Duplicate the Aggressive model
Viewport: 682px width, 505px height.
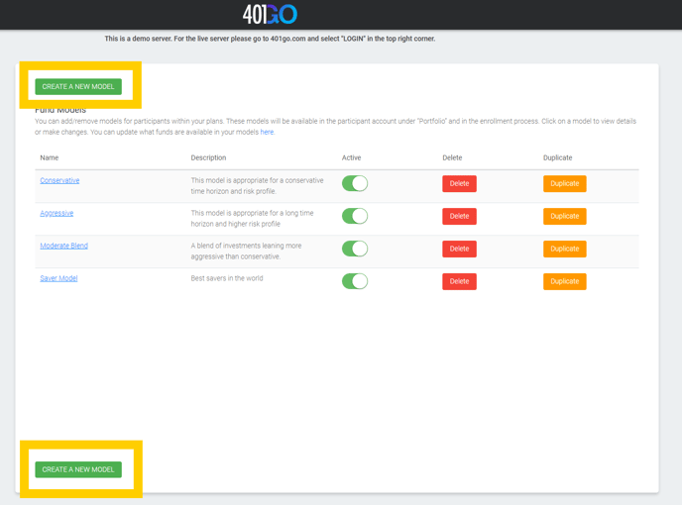(x=564, y=216)
